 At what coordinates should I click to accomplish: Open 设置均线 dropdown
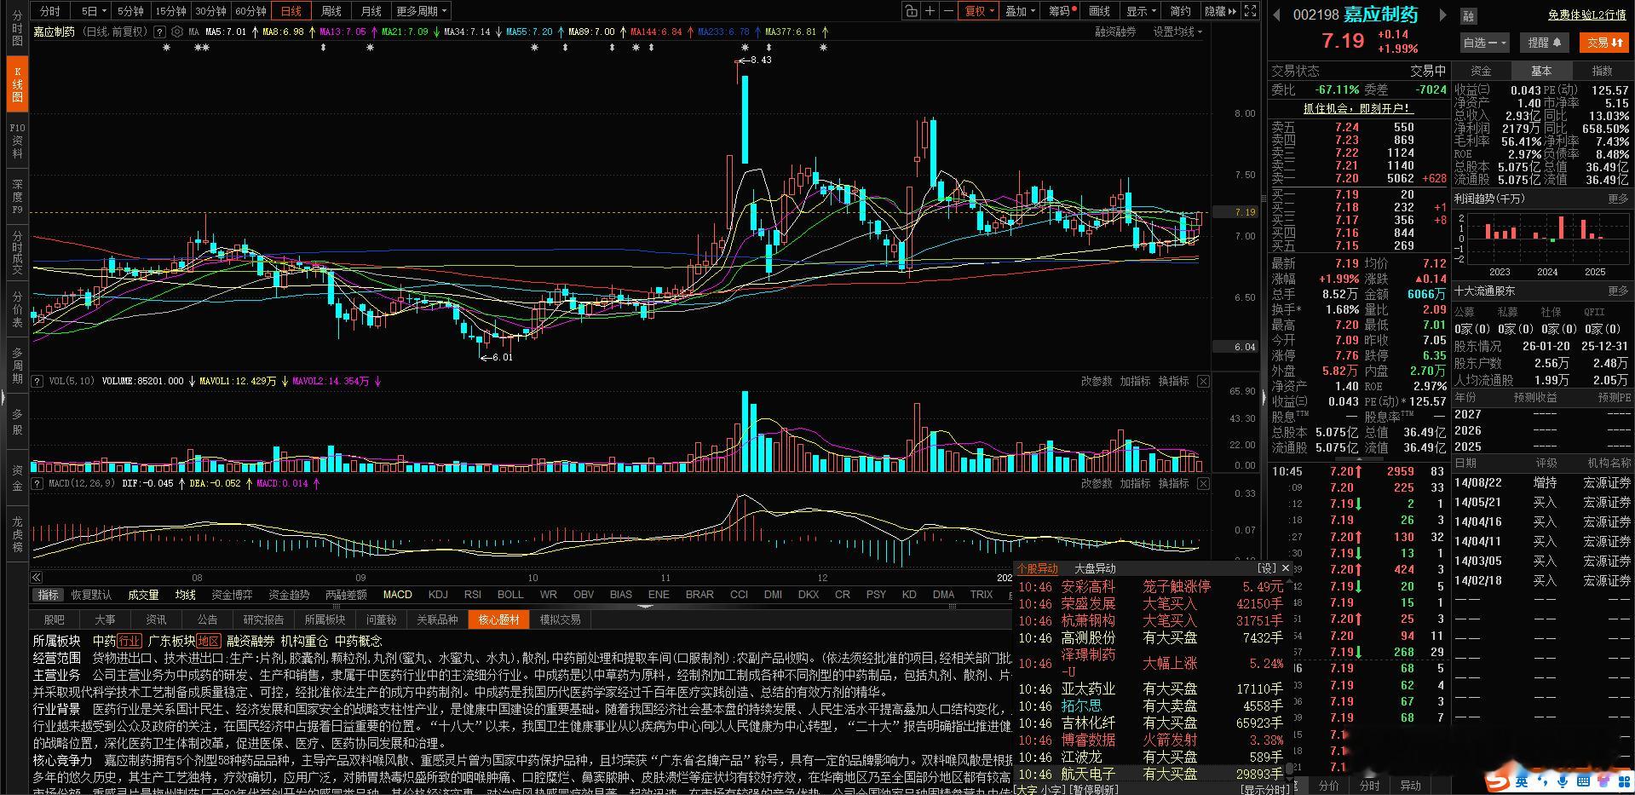1177,32
